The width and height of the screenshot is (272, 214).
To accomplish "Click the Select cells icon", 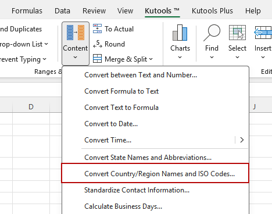I will pos(237,33).
